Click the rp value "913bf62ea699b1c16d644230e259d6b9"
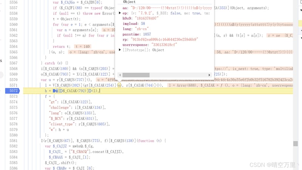The width and height of the screenshot is (302, 170). (164, 40)
